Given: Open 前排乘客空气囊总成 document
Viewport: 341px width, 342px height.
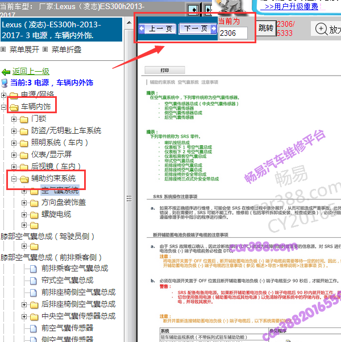Looking at the screenshot, I should (x=75, y=268).
